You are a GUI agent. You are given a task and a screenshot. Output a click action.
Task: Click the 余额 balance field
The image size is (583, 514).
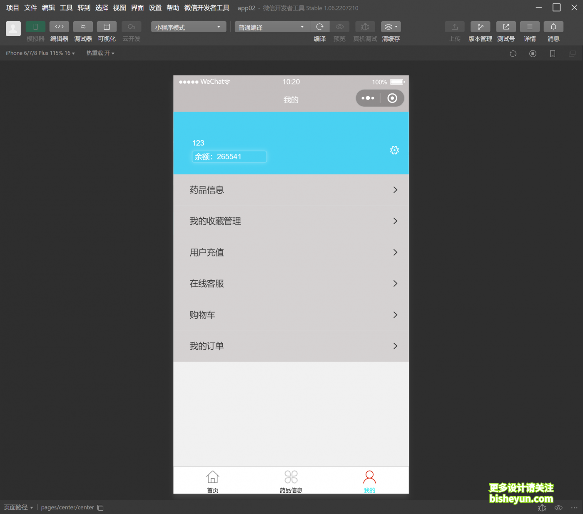click(x=229, y=157)
